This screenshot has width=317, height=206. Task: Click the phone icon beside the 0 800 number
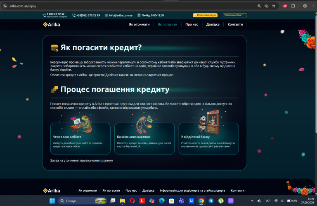tap(44, 15)
